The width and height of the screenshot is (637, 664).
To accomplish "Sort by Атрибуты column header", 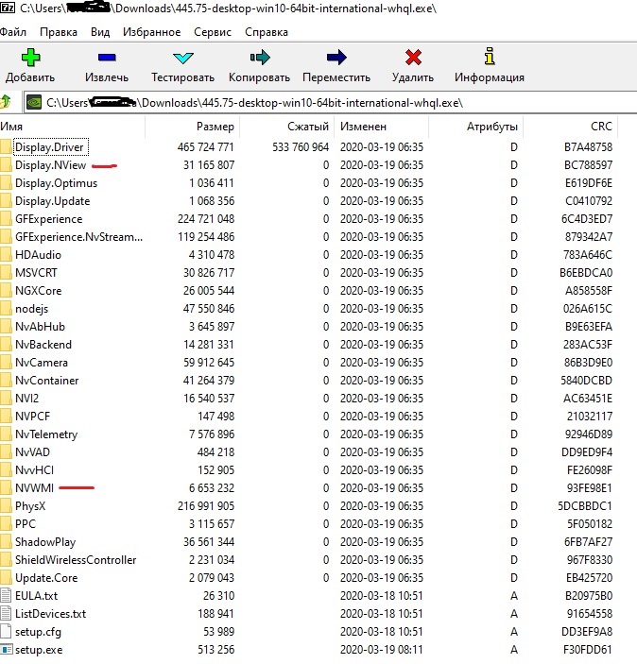I will point(476,127).
